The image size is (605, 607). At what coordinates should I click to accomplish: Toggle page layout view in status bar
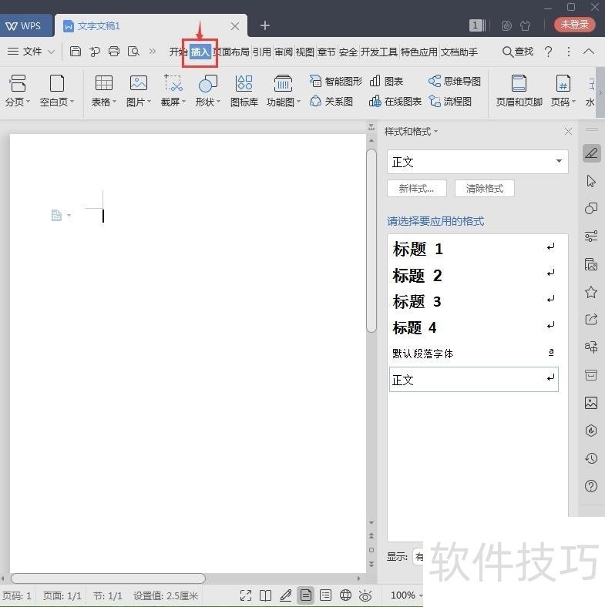pos(306,595)
